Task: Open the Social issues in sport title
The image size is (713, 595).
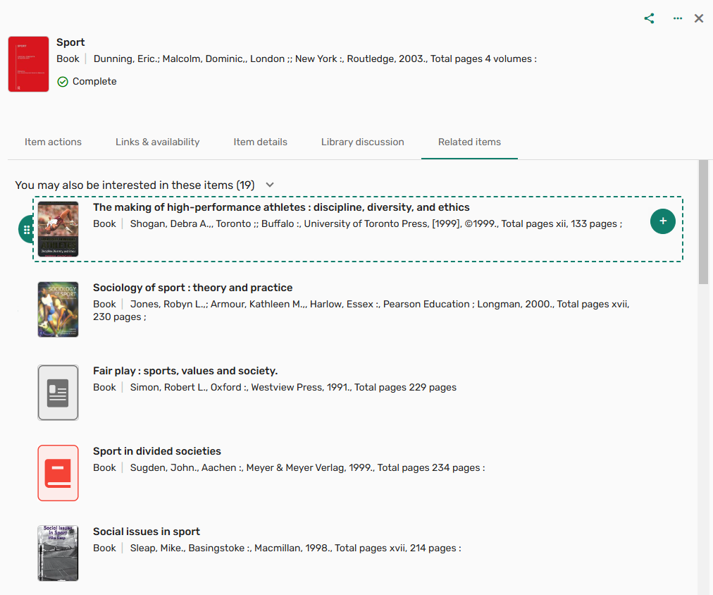Action: tap(147, 532)
